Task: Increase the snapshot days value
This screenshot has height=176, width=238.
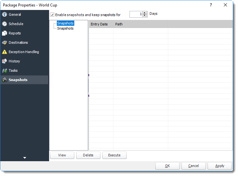Action: point(145,13)
